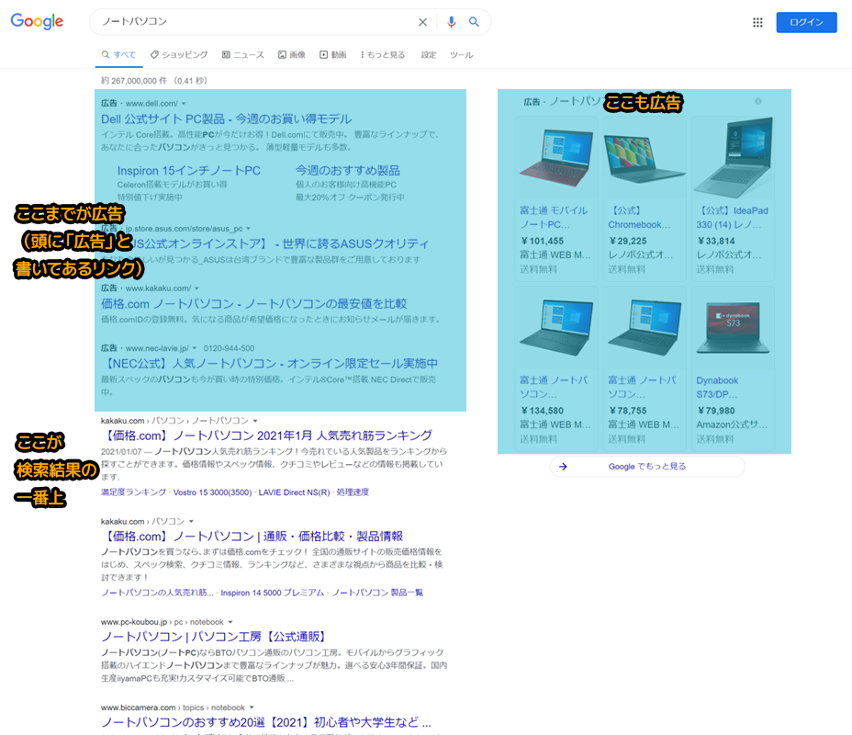Open the ノートパソコン 製品一覧 sublink

(x=377, y=593)
